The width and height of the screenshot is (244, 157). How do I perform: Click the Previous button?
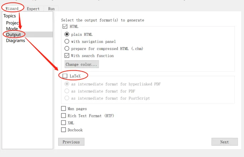tap(71, 142)
